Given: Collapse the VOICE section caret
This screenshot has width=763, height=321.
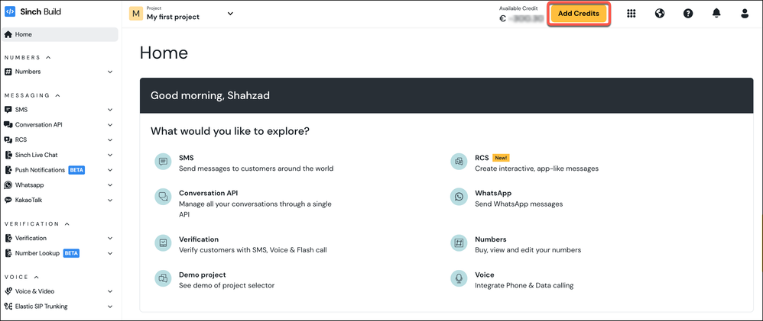Looking at the screenshot, I should point(36,277).
